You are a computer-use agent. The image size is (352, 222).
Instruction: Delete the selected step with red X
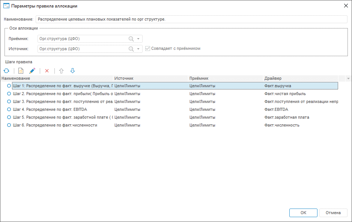click(x=47, y=71)
